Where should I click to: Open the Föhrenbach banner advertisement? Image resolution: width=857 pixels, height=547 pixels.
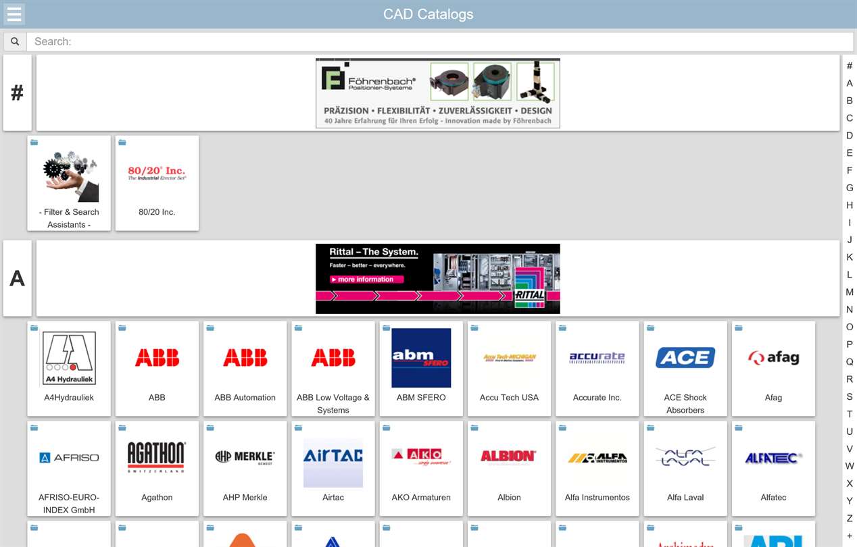point(438,93)
